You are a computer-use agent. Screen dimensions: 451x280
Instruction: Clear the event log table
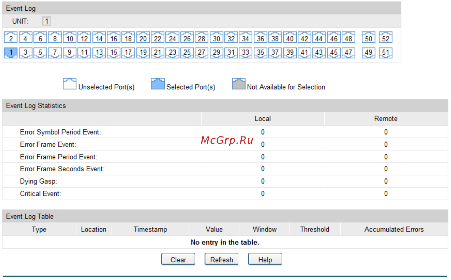[178, 259]
